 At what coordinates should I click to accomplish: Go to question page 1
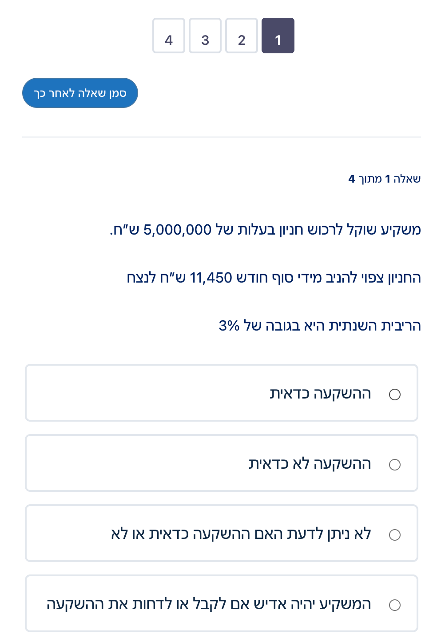click(x=278, y=36)
